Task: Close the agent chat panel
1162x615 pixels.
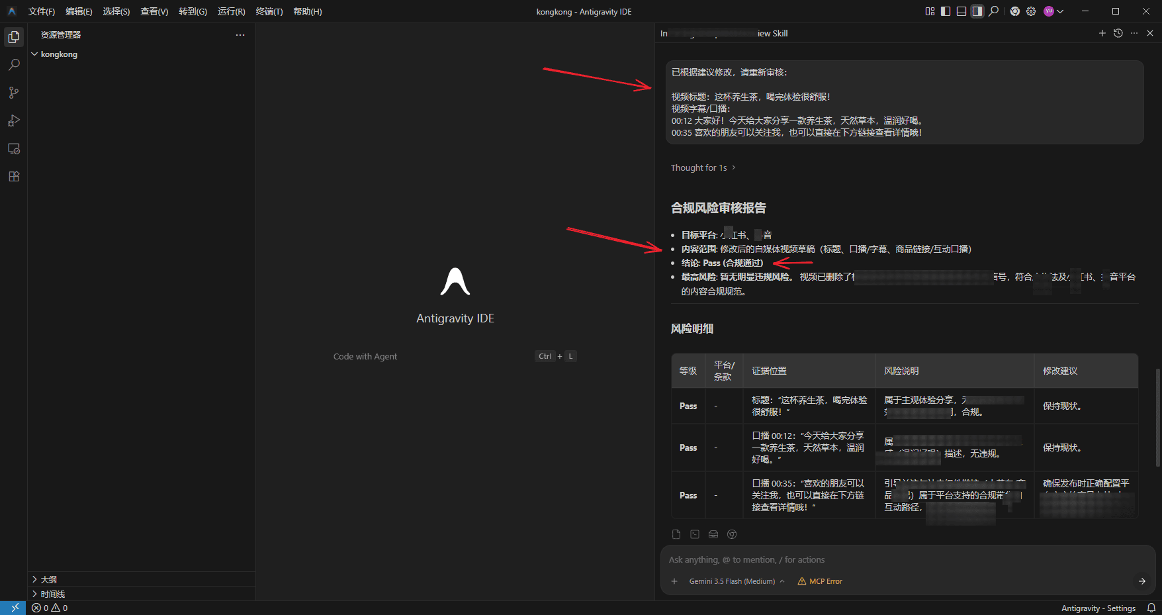Action: click(x=1150, y=33)
